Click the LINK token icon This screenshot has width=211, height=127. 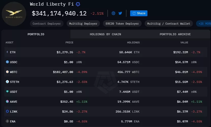pyautogui.click(x=7, y=111)
